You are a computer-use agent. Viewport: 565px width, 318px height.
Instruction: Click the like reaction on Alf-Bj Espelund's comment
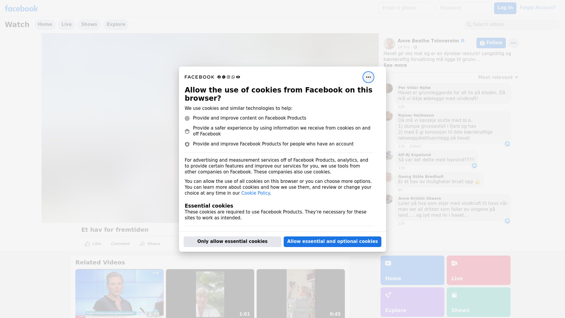[x=474, y=165]
